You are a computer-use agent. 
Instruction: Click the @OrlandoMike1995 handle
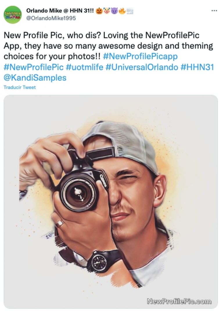(51, 18)
